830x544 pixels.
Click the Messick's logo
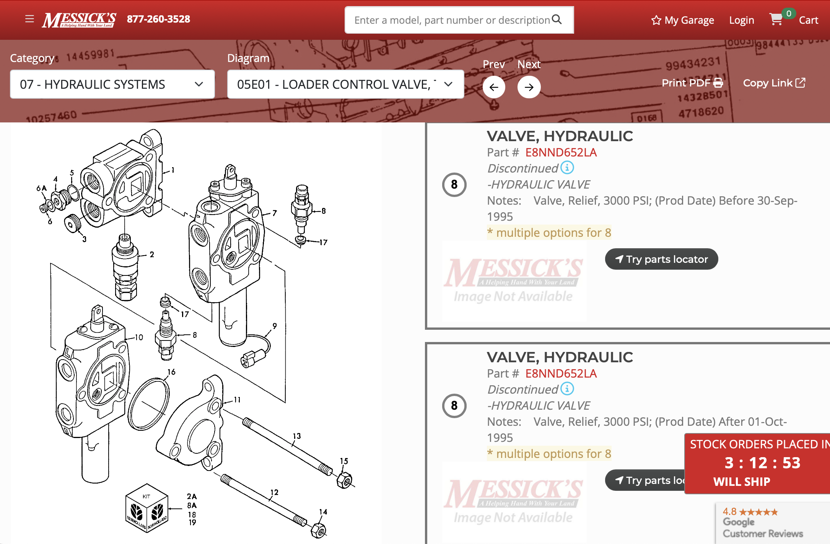click(79, 20)
